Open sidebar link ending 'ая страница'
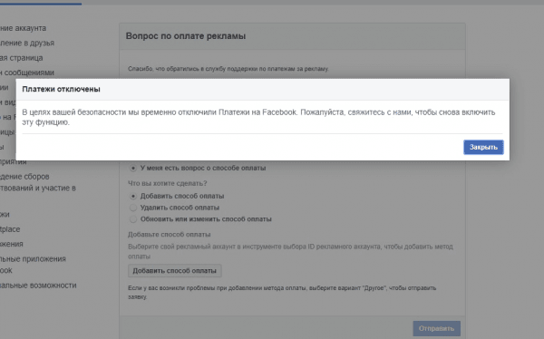The width and height of the screenshot is (544, 339). point(21,58)
